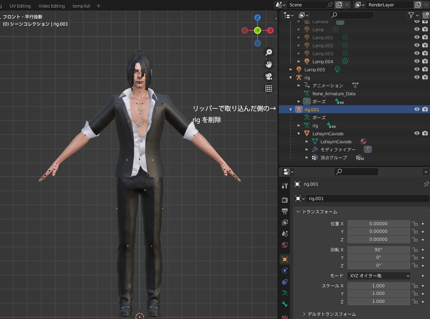430x319 pixels.
Task: Click the zoom view magnifier icon
Action: pos(269,52)
